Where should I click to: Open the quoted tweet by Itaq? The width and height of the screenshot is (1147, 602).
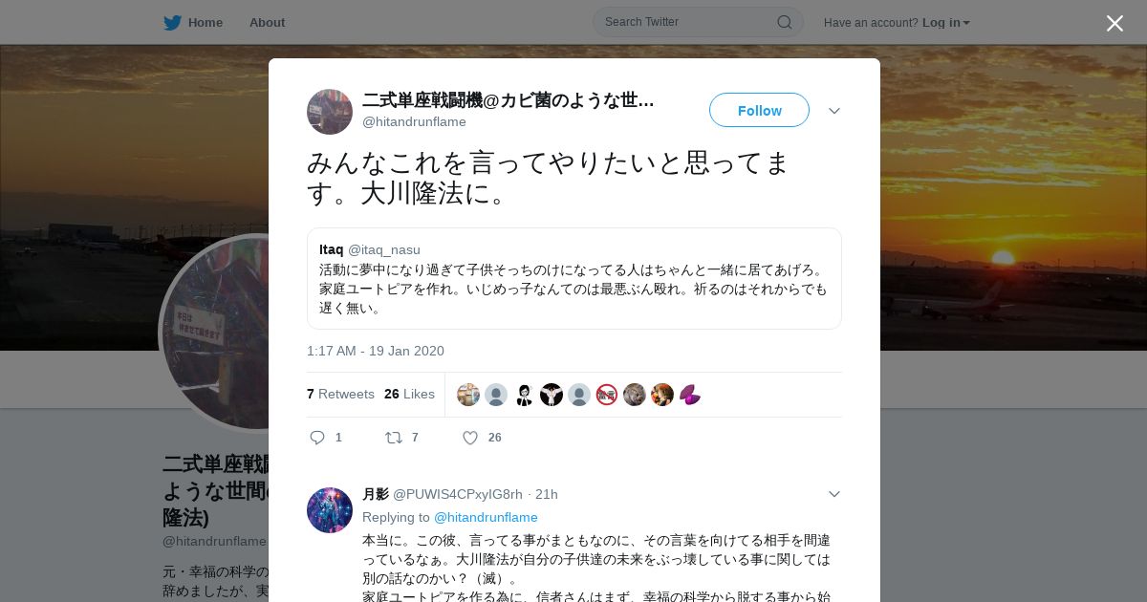pos(574,278)
